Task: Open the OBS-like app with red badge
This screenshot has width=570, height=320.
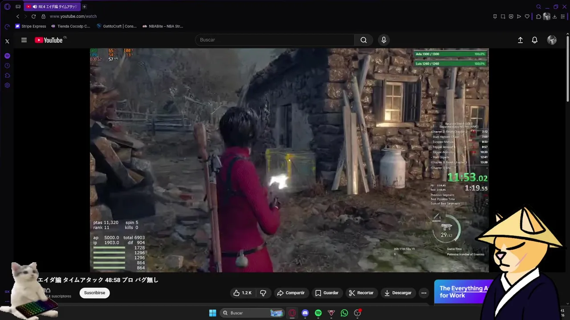Action: click(x=357, y=313)
